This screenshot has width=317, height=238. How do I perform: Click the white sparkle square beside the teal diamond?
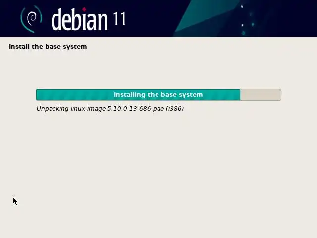(x=242, y=25)
